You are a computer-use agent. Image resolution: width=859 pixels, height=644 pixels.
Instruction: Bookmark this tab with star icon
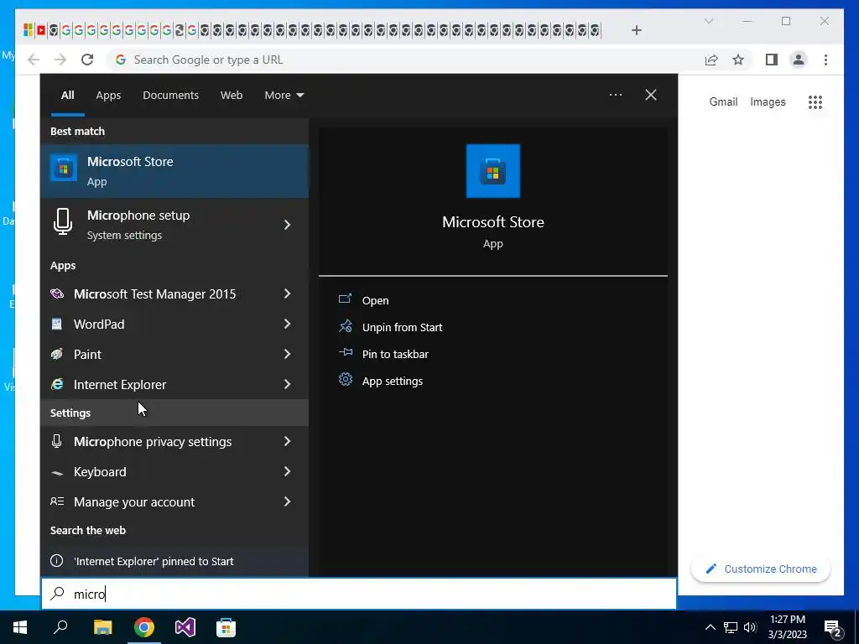point(738,60)
